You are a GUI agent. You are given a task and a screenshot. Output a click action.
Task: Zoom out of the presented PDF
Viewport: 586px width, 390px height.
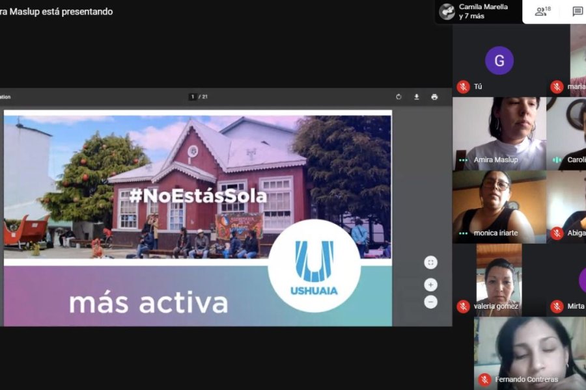tap(430, 302)
